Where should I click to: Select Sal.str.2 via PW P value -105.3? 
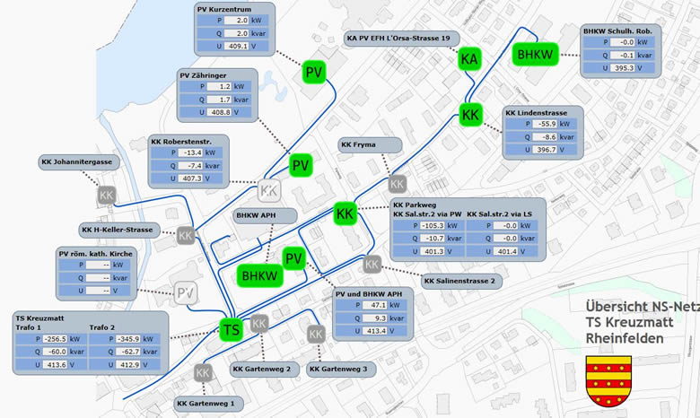point(433,226)
